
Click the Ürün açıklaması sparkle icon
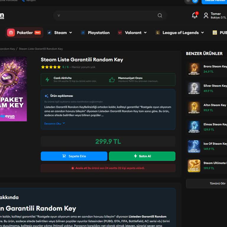46,96
